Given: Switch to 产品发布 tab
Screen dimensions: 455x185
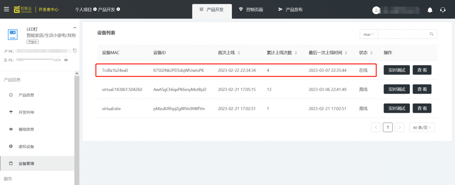Looking at the screenshot, I should pos(290,10).
